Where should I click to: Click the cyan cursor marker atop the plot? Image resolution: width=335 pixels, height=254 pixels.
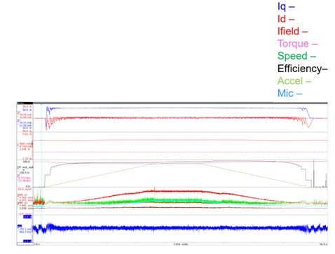click(x=41, y=103)
